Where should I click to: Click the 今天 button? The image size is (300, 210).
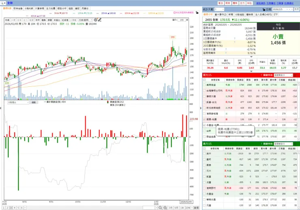297,9
